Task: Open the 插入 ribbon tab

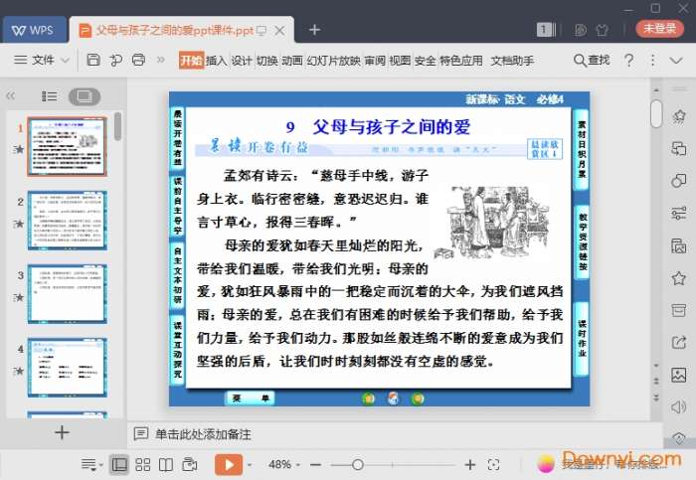Action: tap(216, 61)
